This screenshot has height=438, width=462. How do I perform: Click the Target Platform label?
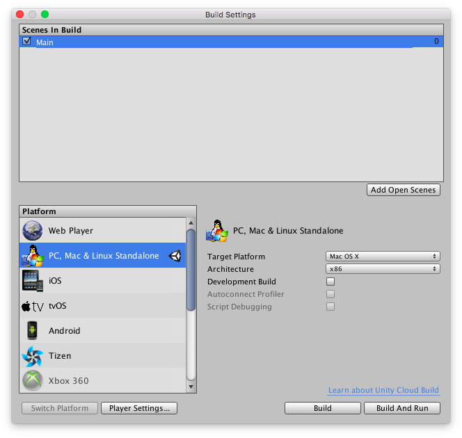coord(236,257)
